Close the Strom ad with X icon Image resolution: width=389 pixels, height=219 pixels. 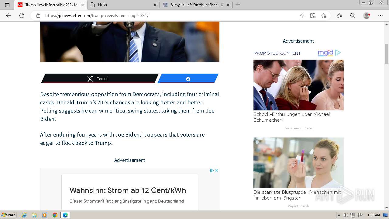pyautogui.click(x=217, y=170)
